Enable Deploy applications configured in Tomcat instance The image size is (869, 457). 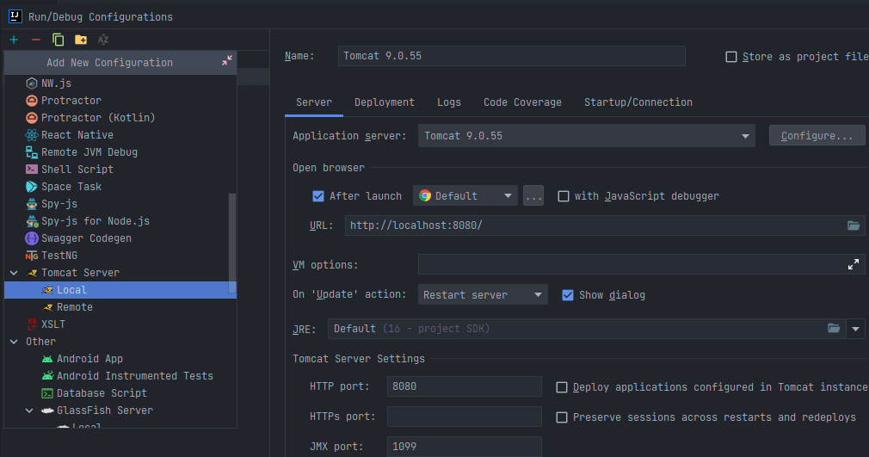point(562,387)
